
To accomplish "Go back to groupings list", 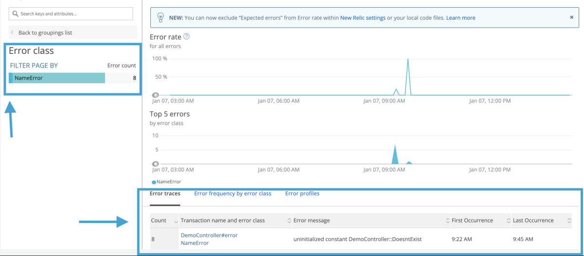I will (x=45, y=33).
